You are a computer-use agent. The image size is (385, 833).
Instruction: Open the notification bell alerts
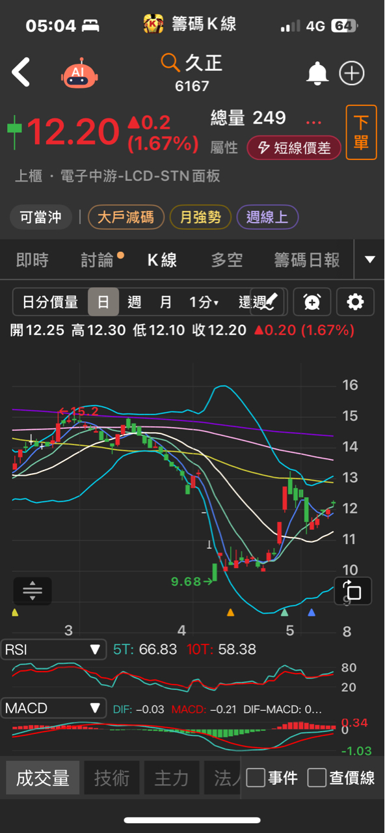[317, 73]
